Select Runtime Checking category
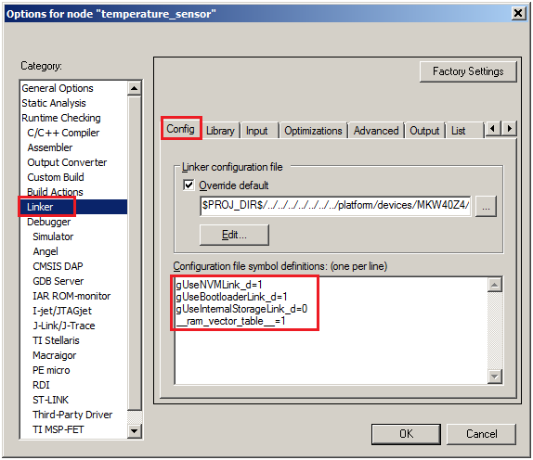The image size is (533, 460). pos(61,118)
